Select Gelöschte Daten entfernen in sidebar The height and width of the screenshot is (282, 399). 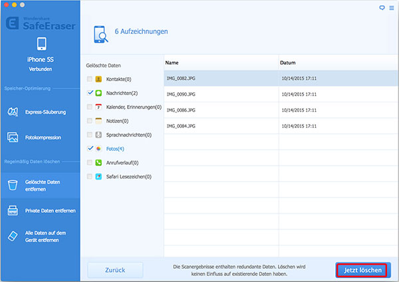click(40, 186)
